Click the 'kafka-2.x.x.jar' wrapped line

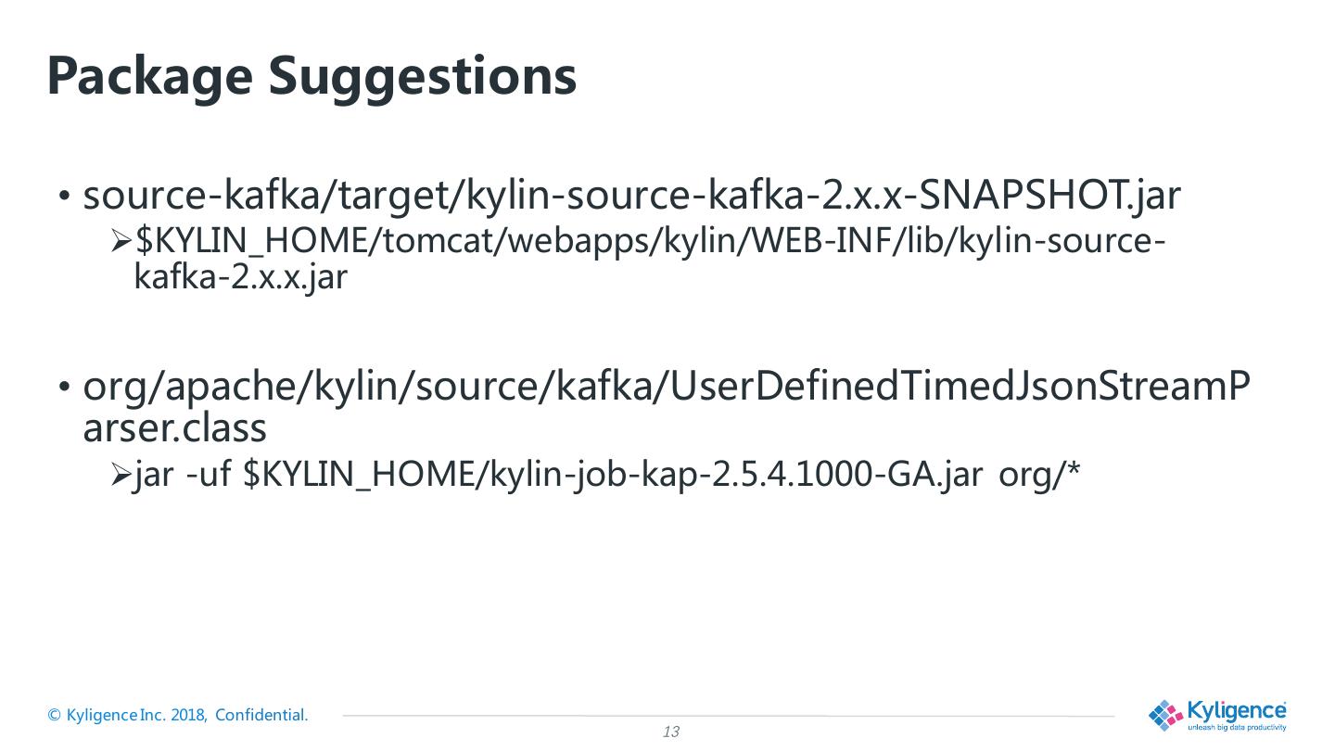point(240,276)
